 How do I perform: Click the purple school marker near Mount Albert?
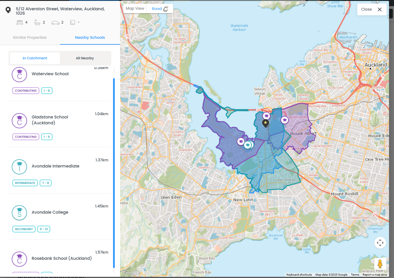(x=284, y=120)
